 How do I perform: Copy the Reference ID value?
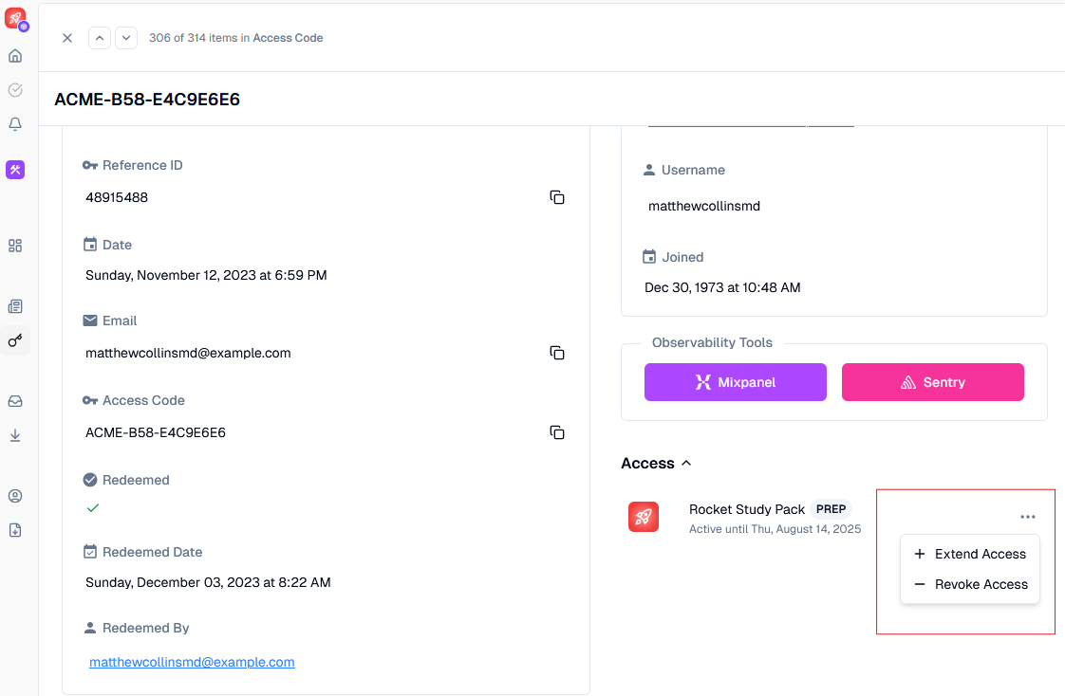[557, 197]
